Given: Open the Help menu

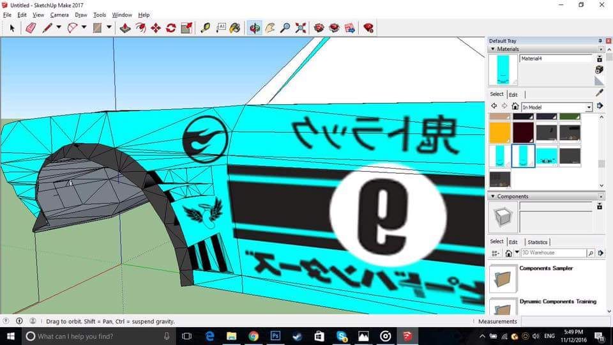Looking at the screenshot, I should tap(144, 15).
